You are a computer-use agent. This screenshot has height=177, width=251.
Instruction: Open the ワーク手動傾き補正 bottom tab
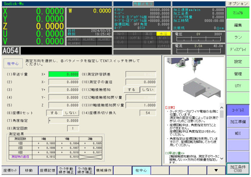point(66,170)
